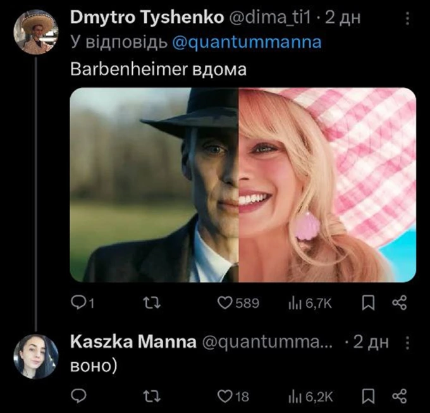
Task: Like the tweet with 589 likes
Action: click(x=226, y=304)
